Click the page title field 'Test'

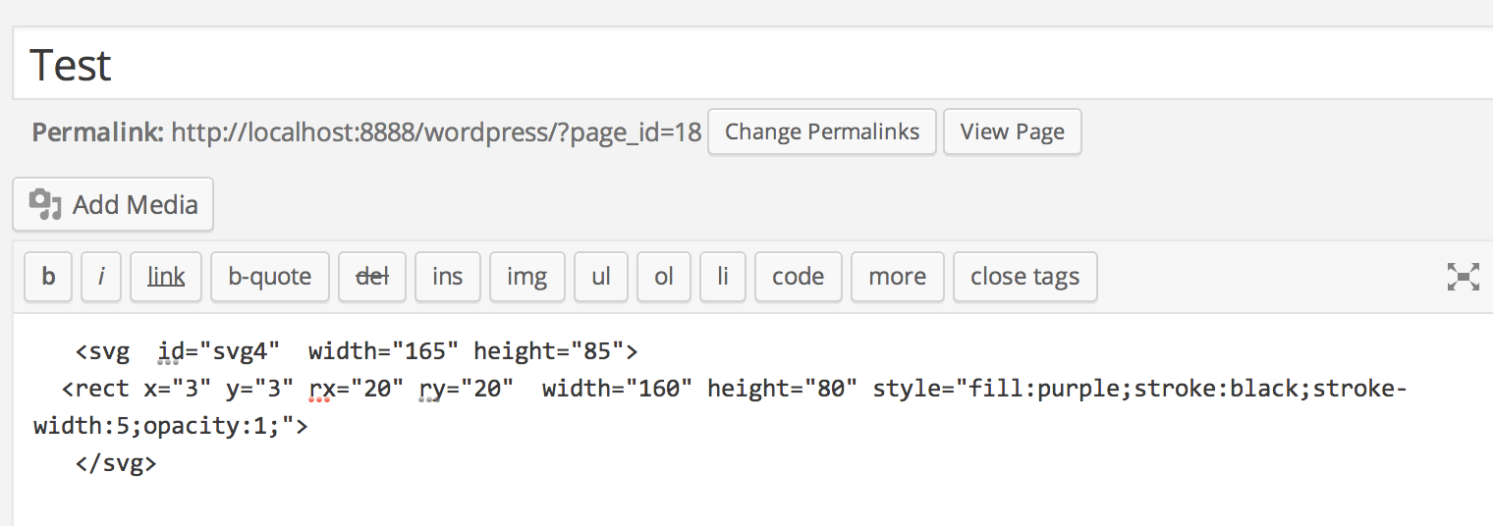tap(752, 65)
